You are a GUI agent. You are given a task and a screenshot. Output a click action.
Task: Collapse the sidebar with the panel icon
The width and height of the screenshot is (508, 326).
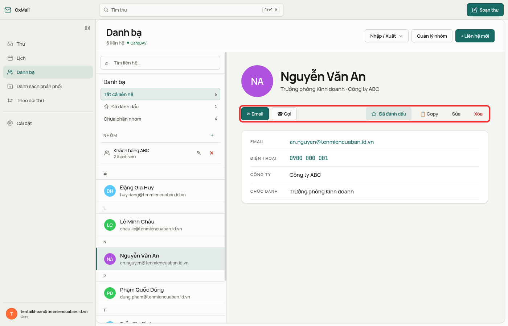[87, 28]
